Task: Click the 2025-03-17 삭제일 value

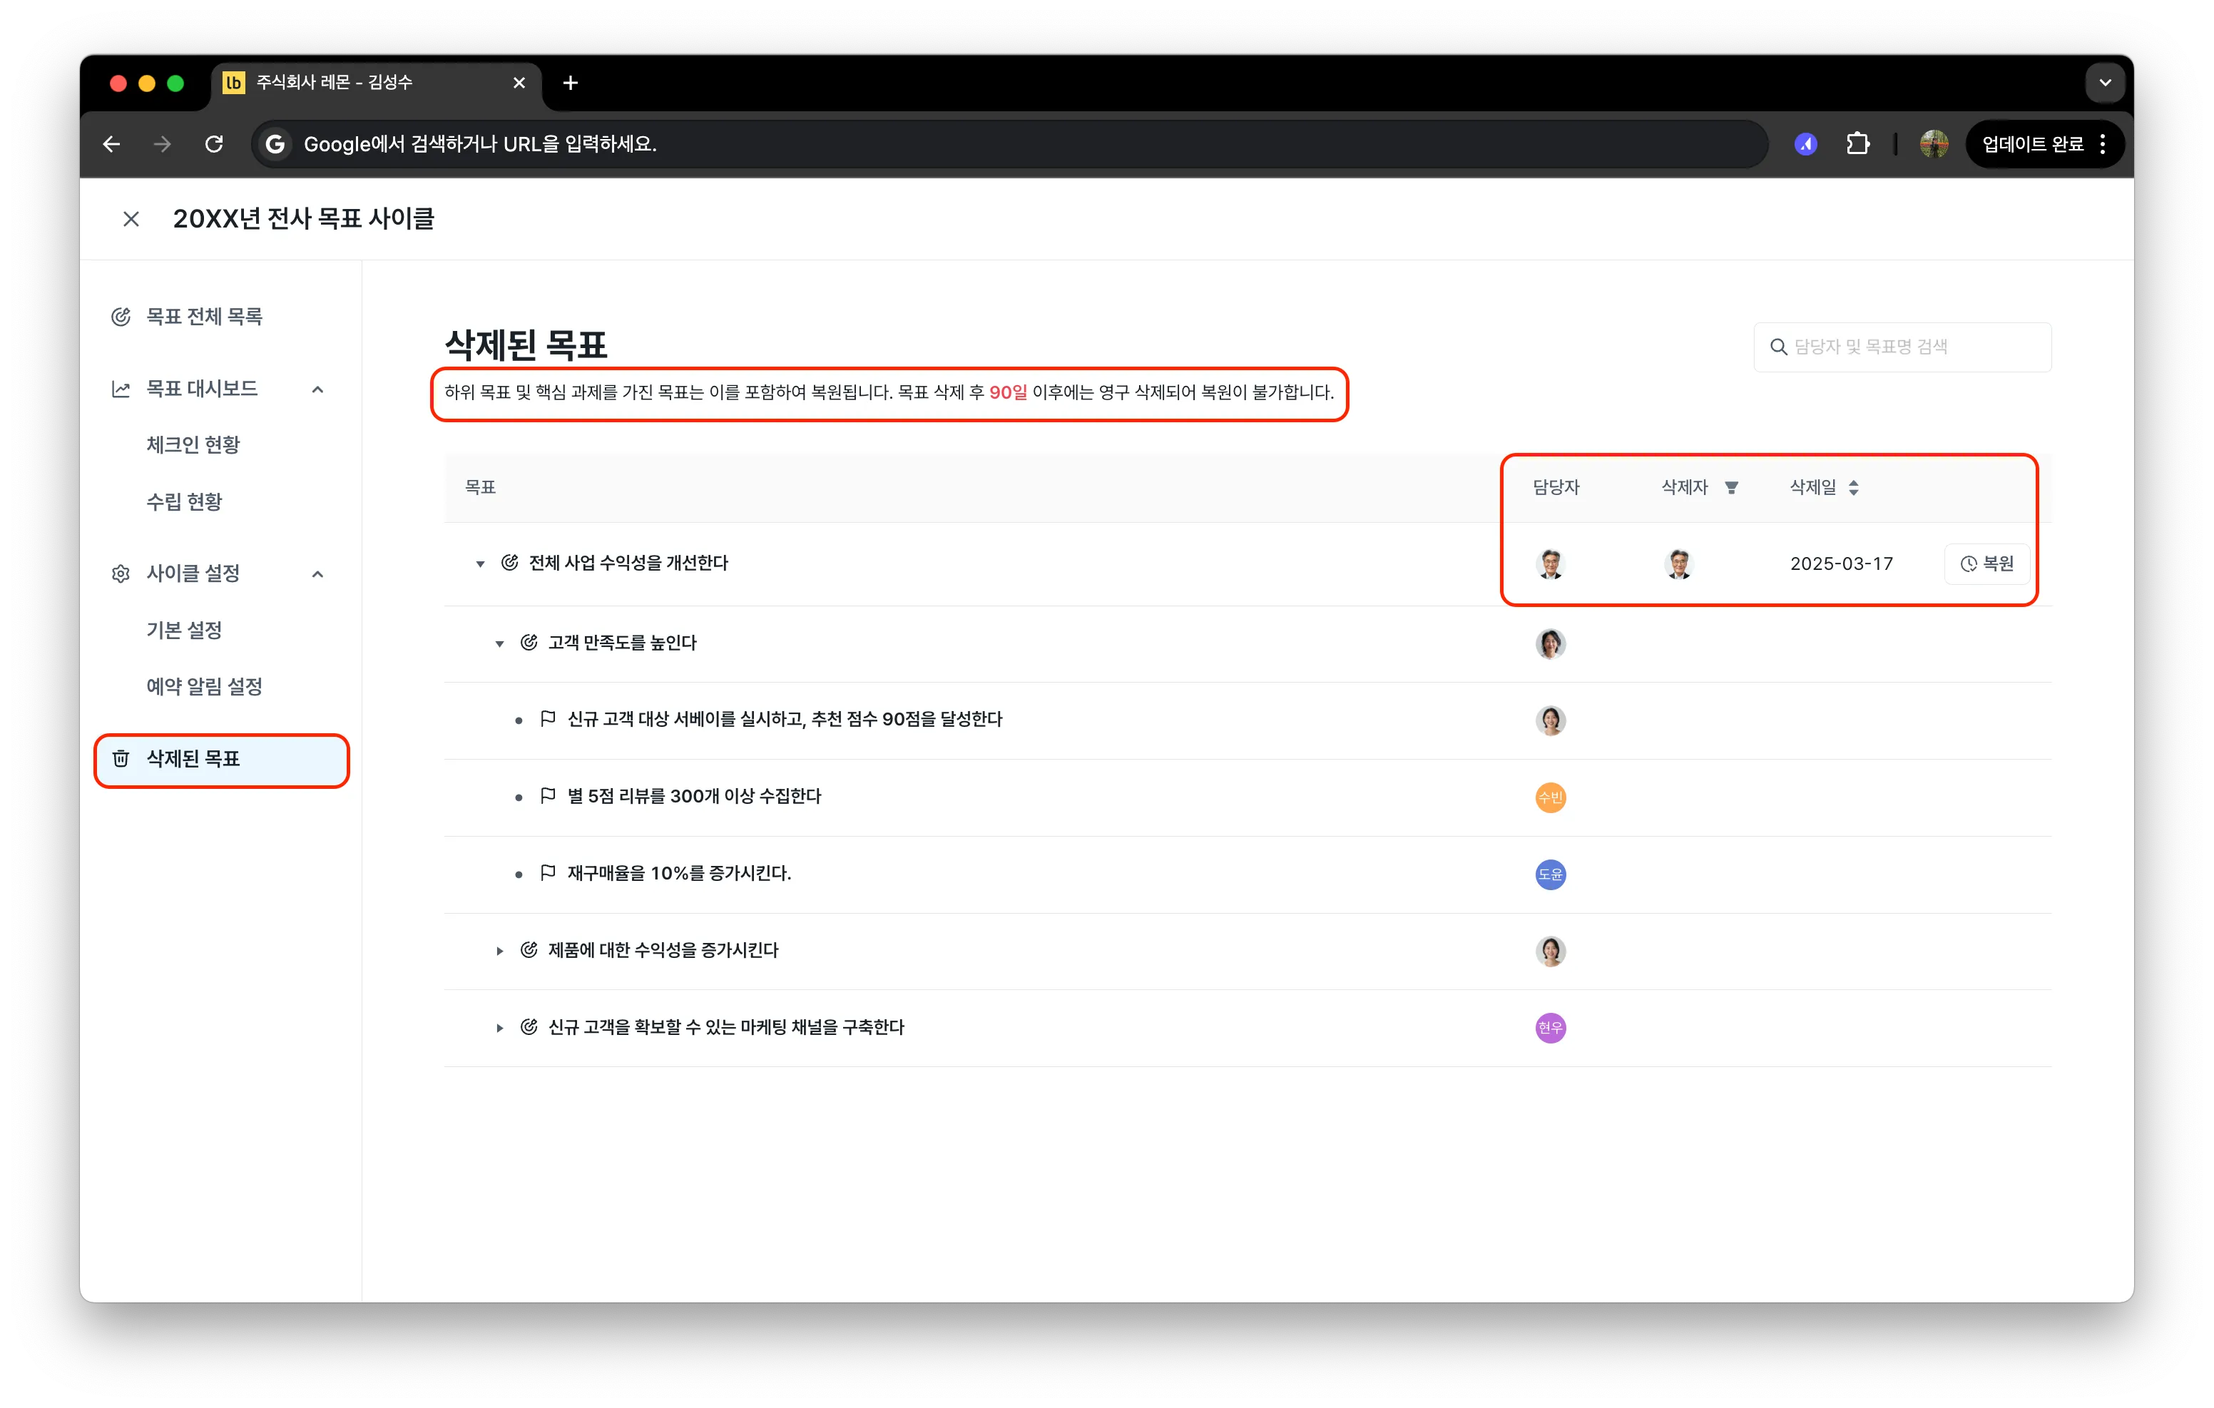Action: pyautogui.click(x=1841, y=563)
